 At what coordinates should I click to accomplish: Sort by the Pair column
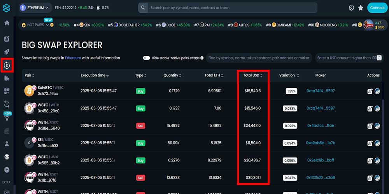[30, 75]
